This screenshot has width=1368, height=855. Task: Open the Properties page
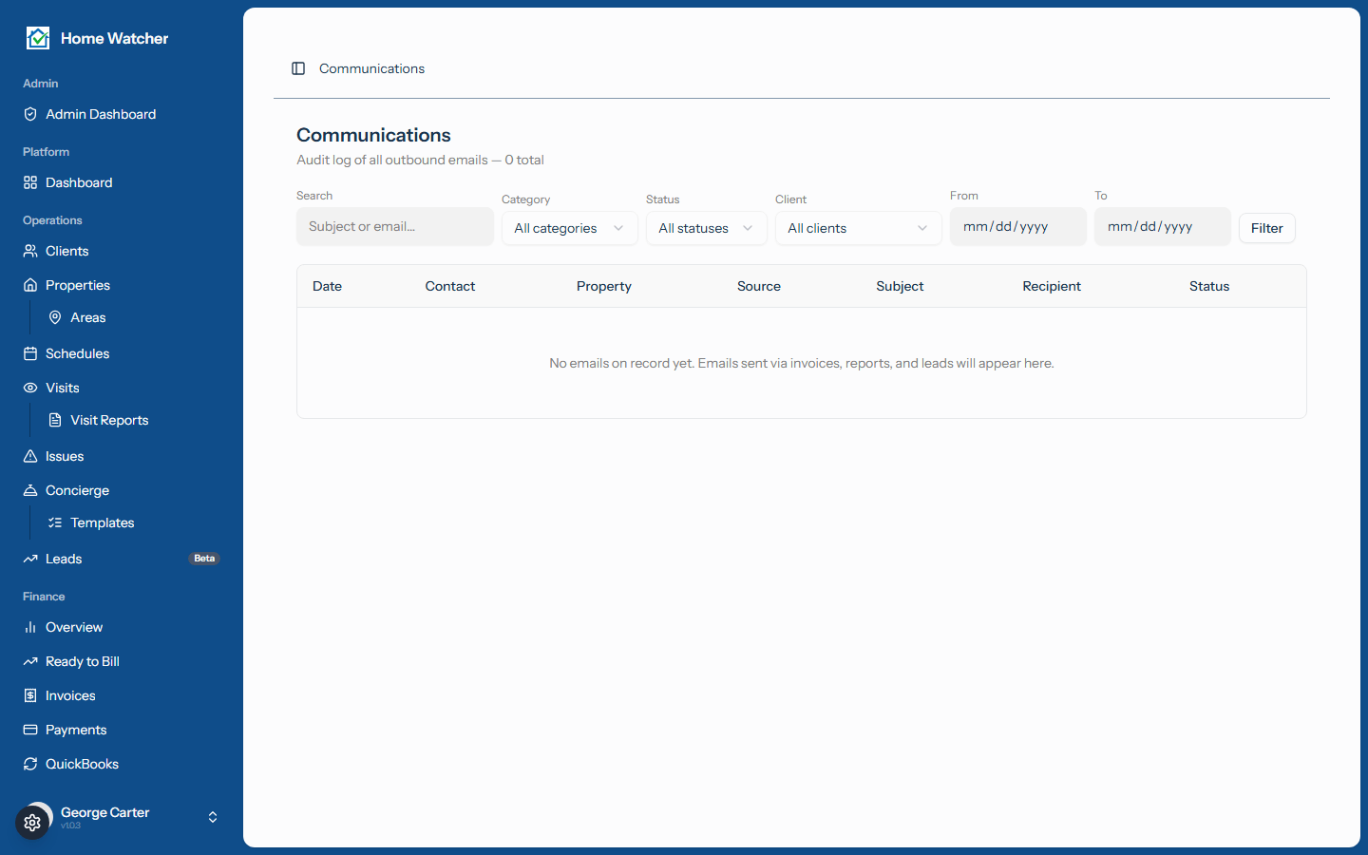[x=122, y=285]
